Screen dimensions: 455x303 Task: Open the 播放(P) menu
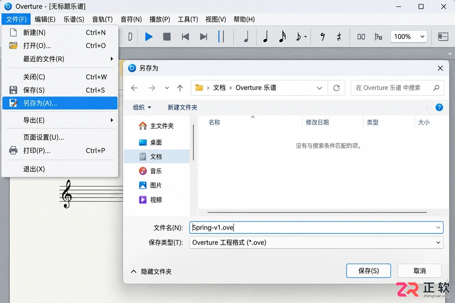point(160,19)
